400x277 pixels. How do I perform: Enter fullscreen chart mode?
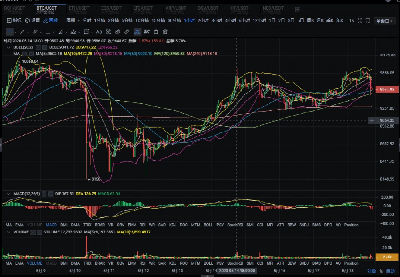coord(360,20)
